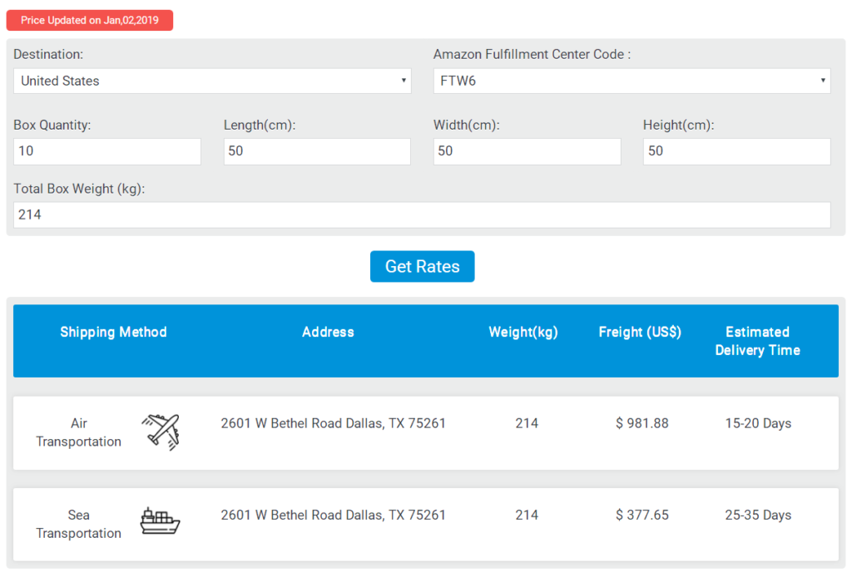Click into the Length(cm) field
The width and height of the screenshot is (852, 577).
[317, 151]
